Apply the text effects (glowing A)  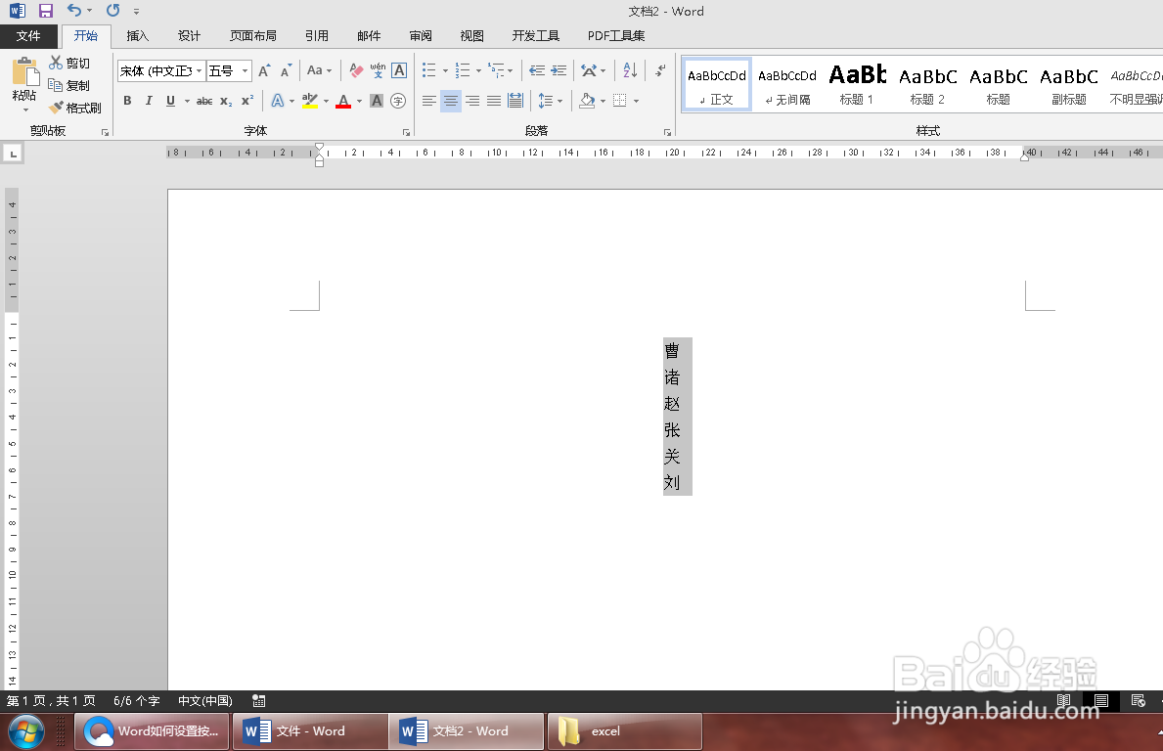pyautogui.click(x=278, y=100)
